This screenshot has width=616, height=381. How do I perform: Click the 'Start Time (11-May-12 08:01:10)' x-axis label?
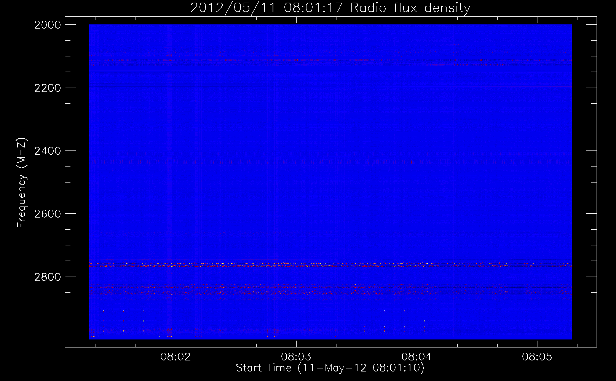330,368
